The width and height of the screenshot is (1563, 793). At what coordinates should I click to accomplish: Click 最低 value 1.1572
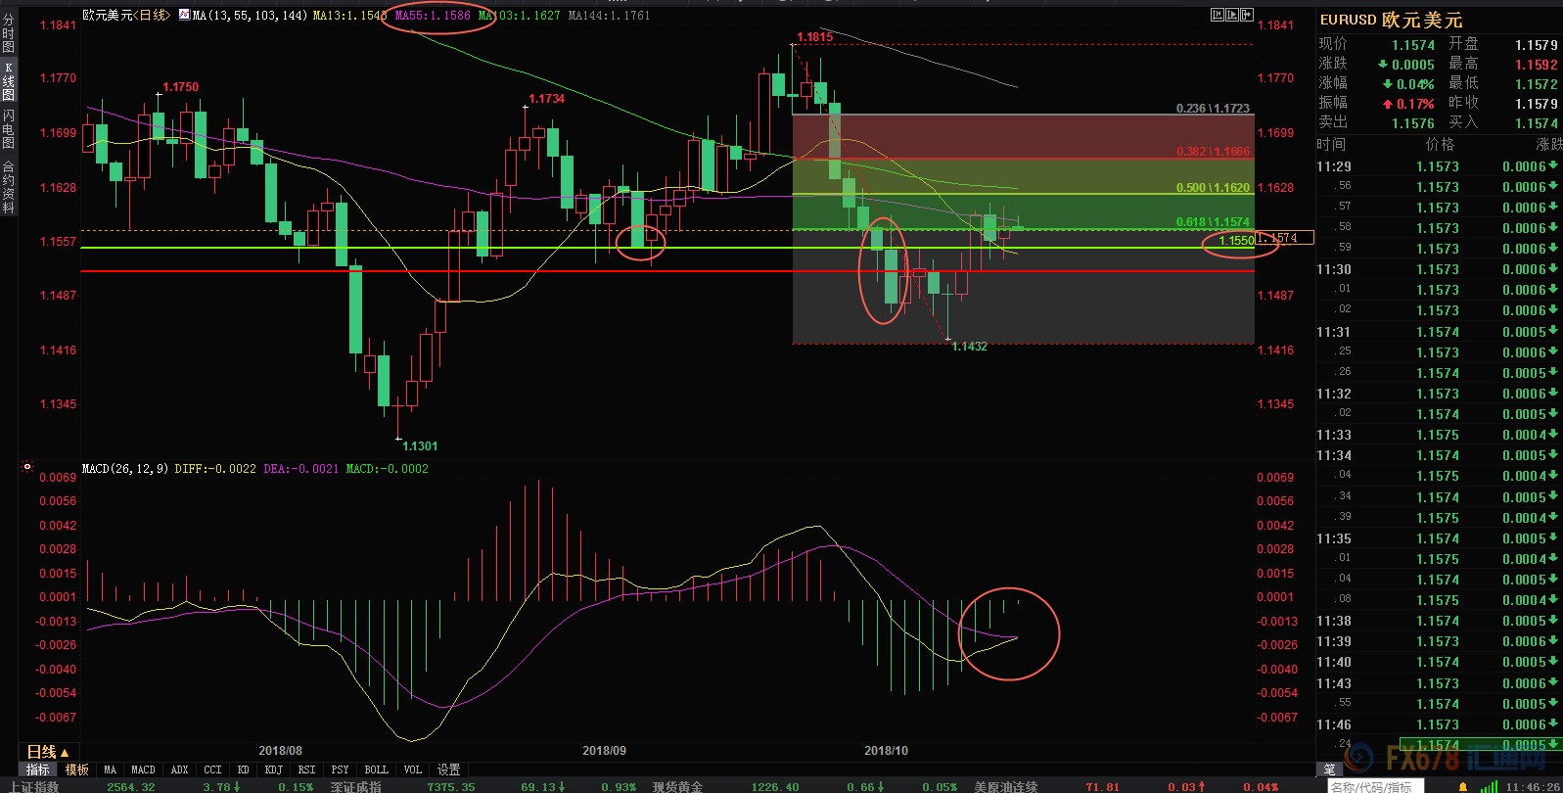pos(1537,84)
